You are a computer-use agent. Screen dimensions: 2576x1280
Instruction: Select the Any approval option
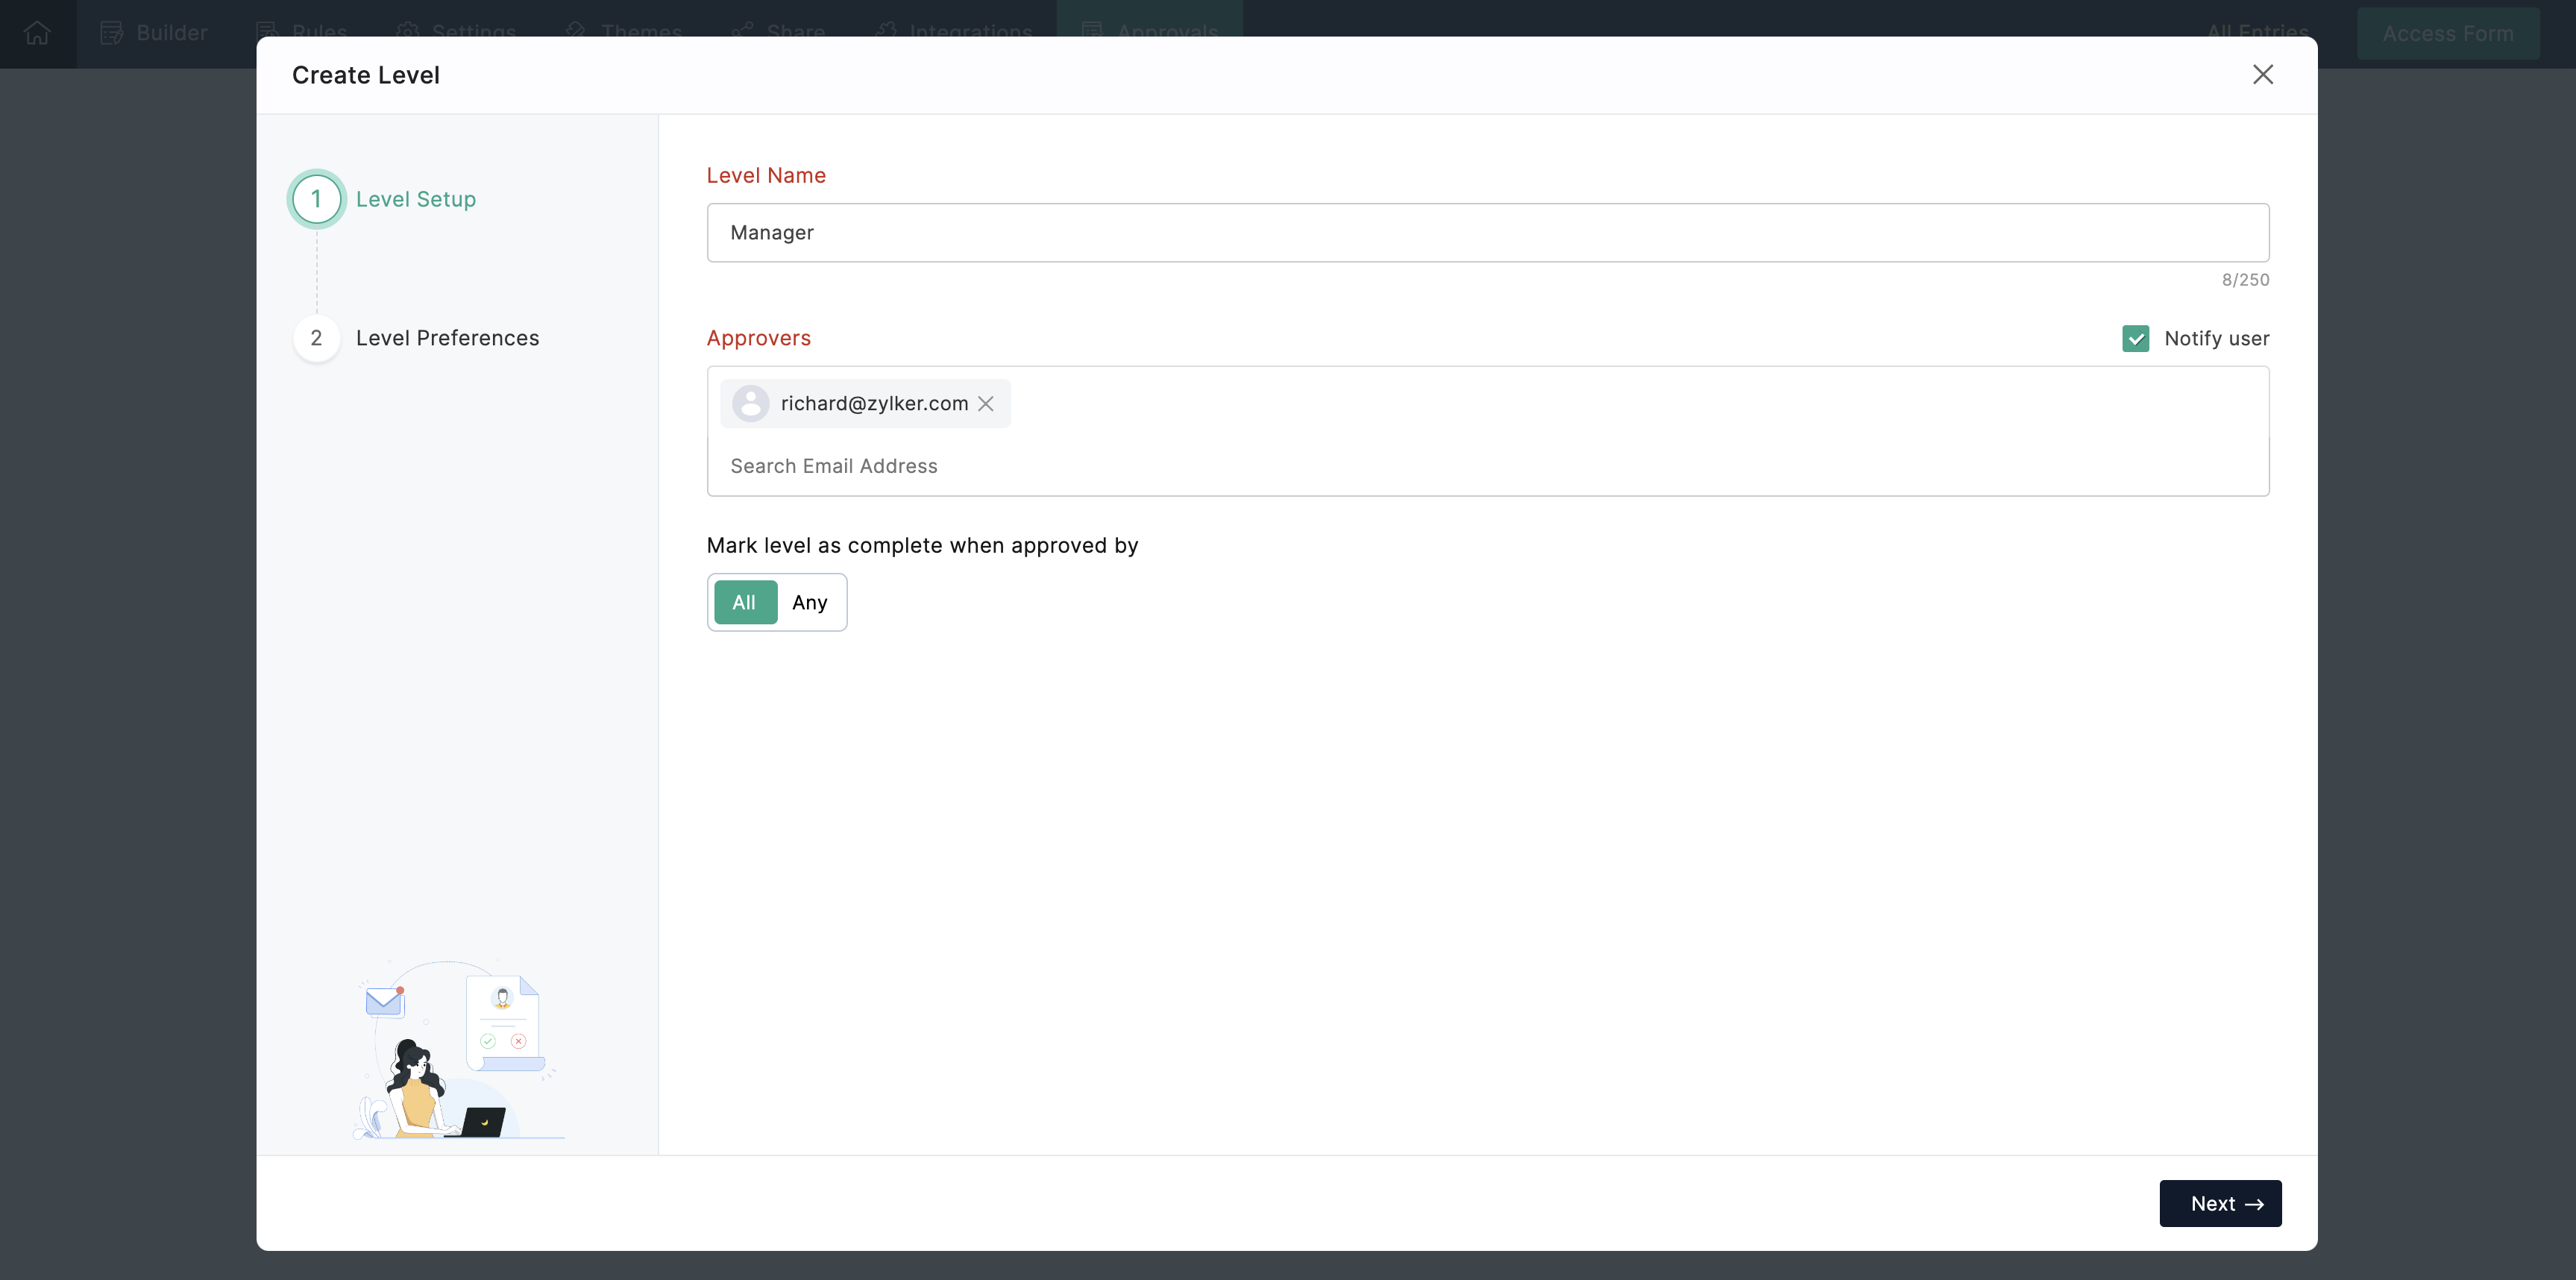click(809, 602)
